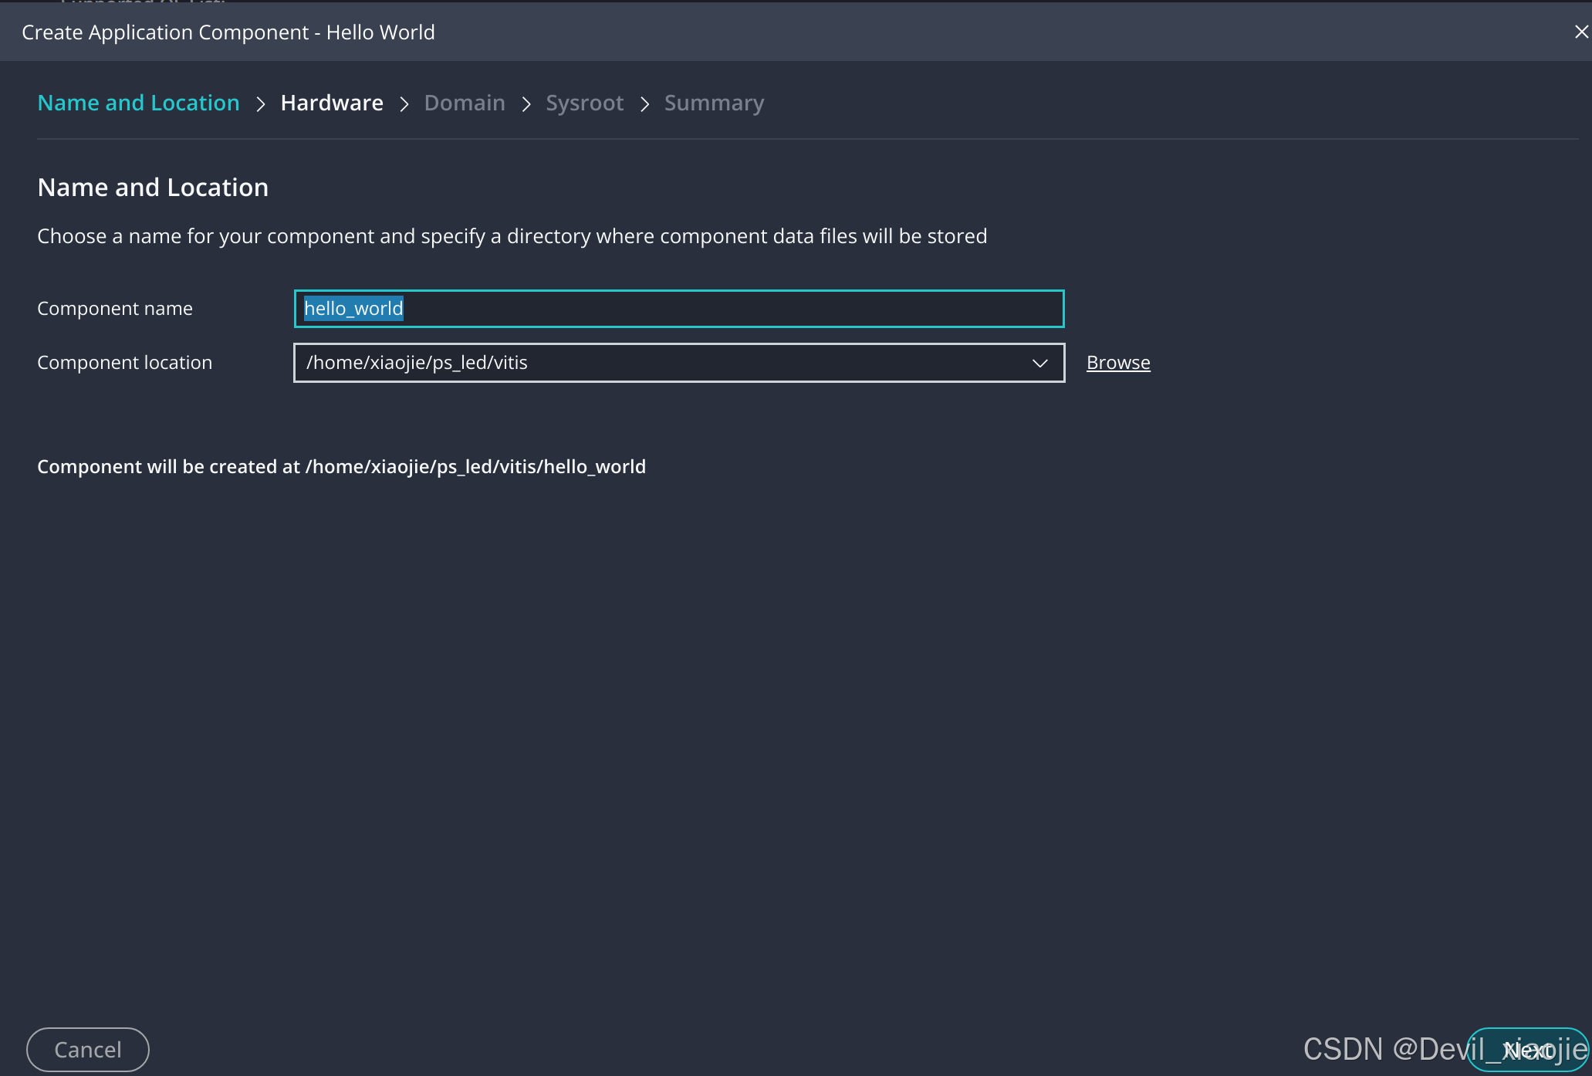Click the Name and Location section heading
Screen dimensions: 1592x1076
[x=153, y=188]
